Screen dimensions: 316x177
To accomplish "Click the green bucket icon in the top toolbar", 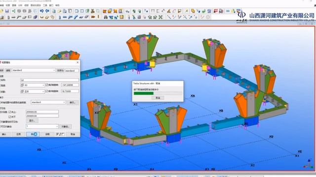I will [x=203, y=11].
